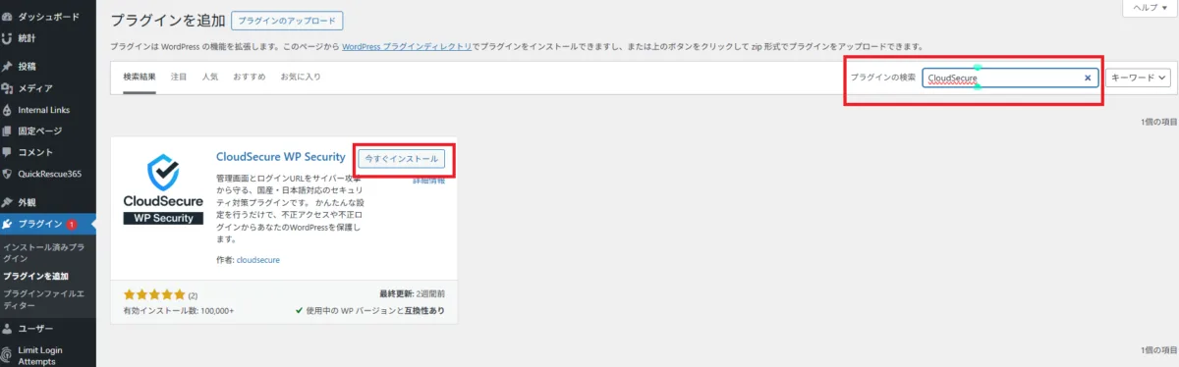Viewport: 1179px width, 367px height.
Task: Open プラグインファイルエディター submenu
Action: point(43,299)
